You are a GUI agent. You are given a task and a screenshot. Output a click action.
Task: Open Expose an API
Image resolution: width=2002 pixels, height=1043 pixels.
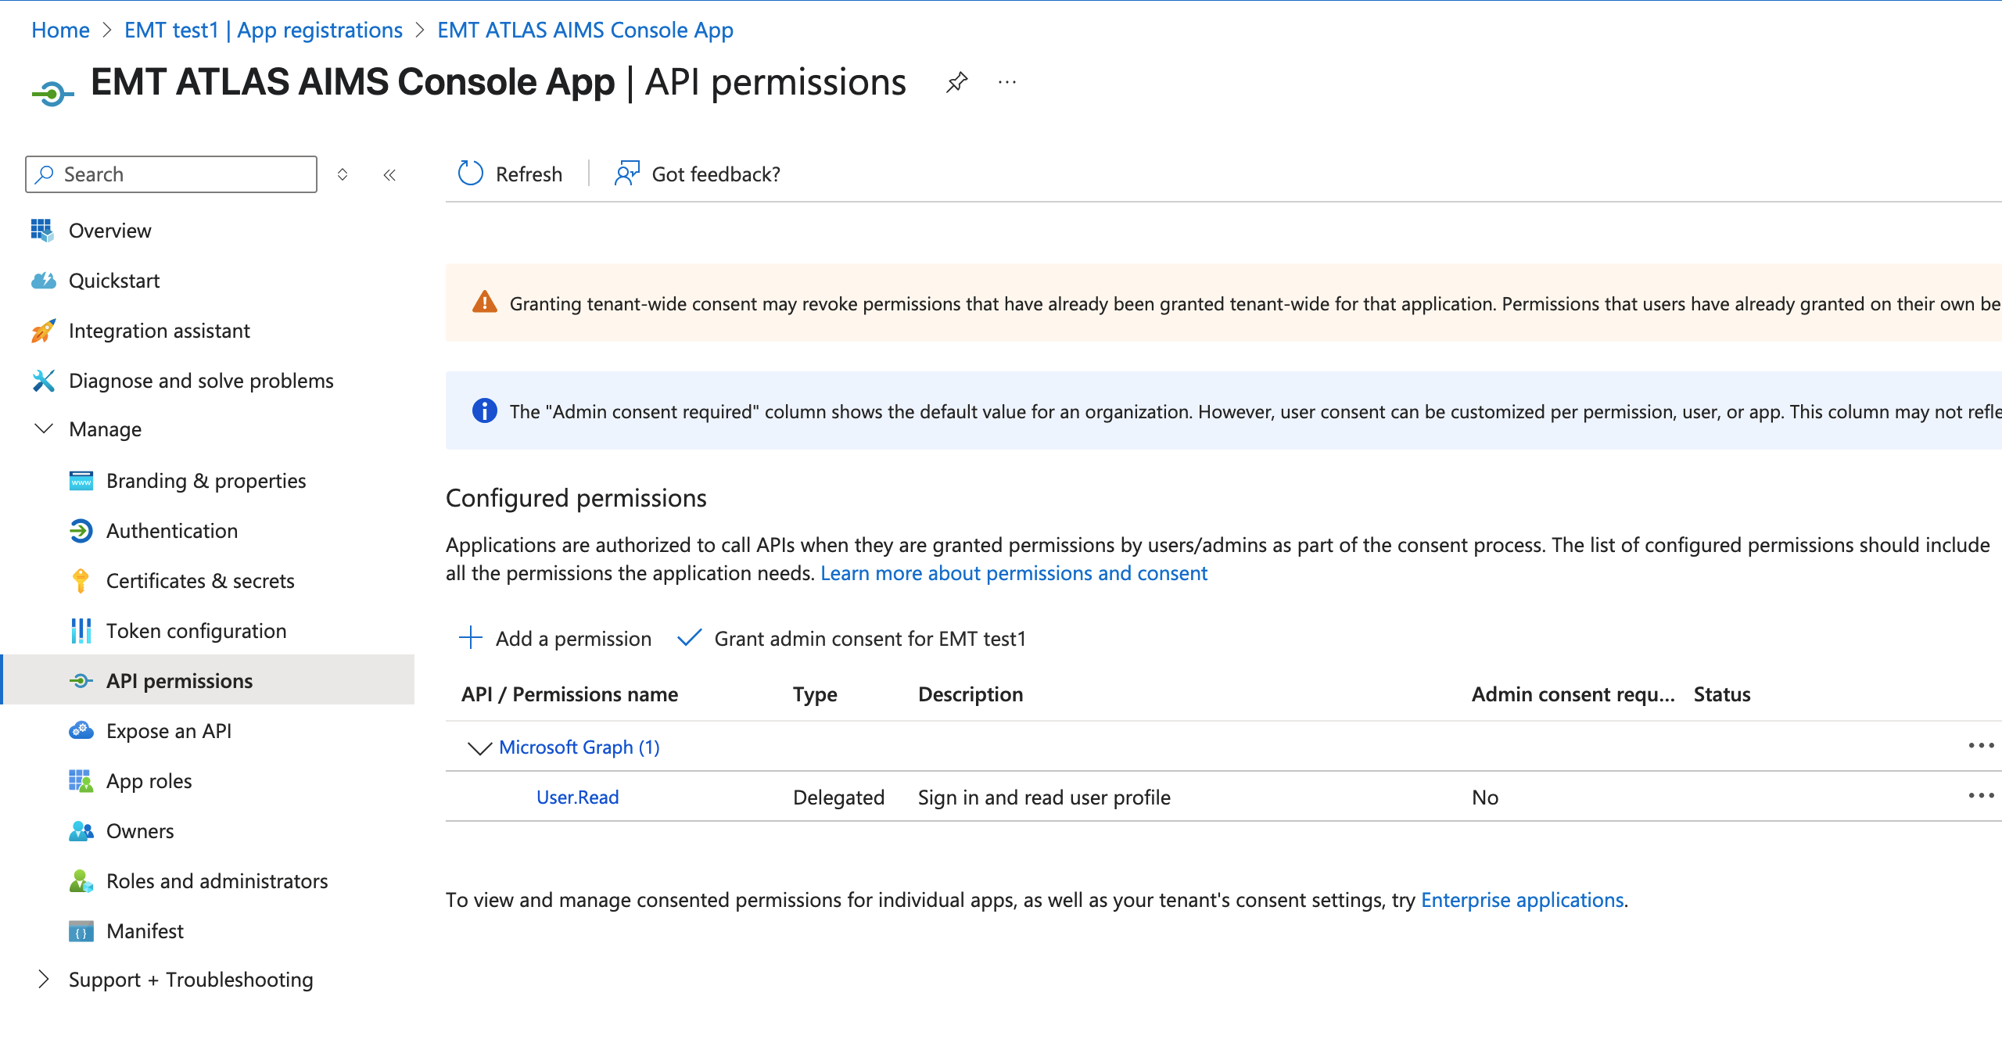pyautogui.click(x=169, y=731)
